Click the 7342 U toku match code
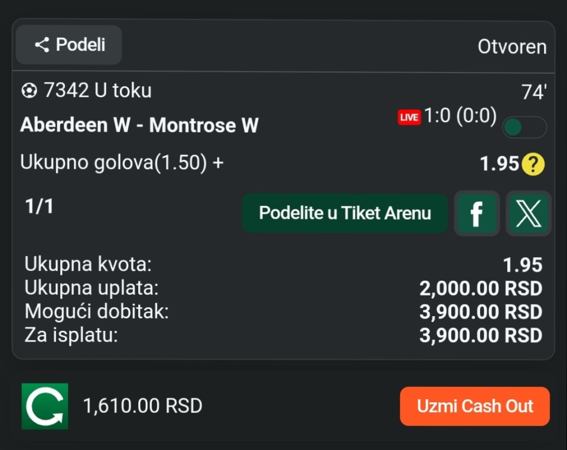 point(97,90)
